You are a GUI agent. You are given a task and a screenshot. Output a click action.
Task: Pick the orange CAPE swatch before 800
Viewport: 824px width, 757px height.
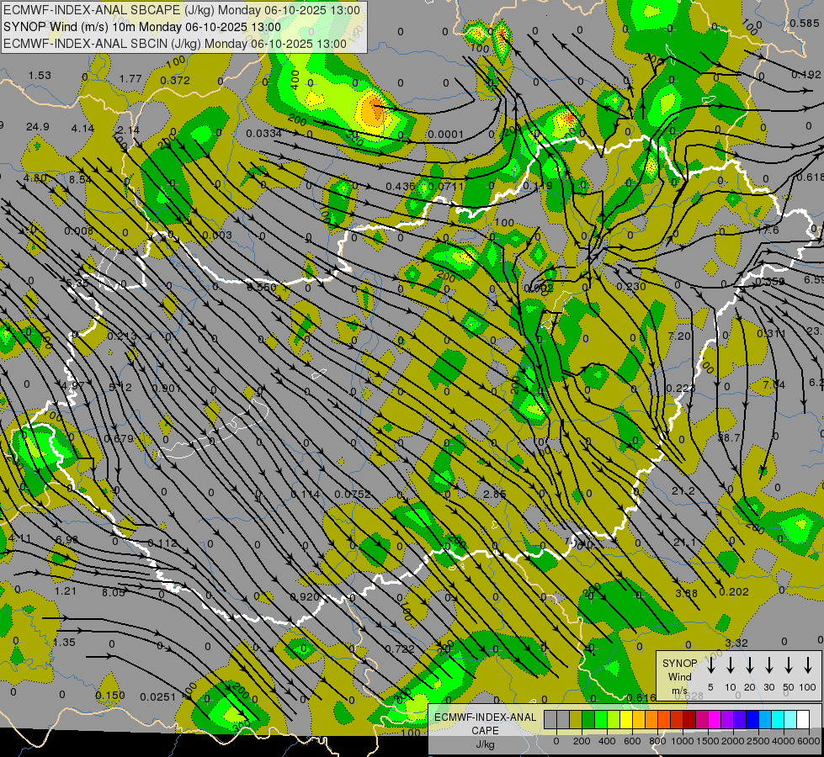[651, 720]
